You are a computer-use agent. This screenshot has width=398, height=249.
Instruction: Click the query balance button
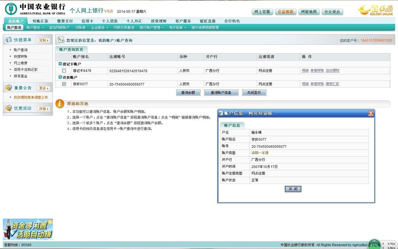[188, 93]
